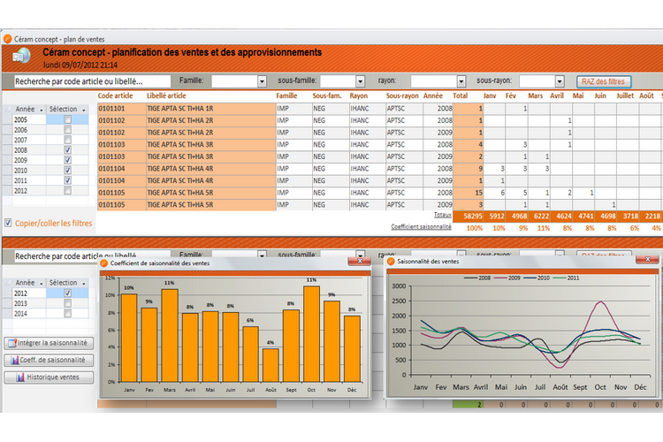Image resolution: width=663 pixels, height=442 pixels.
Task: Enable the 2005 year selection checkbox
Action: pos(67,119)
